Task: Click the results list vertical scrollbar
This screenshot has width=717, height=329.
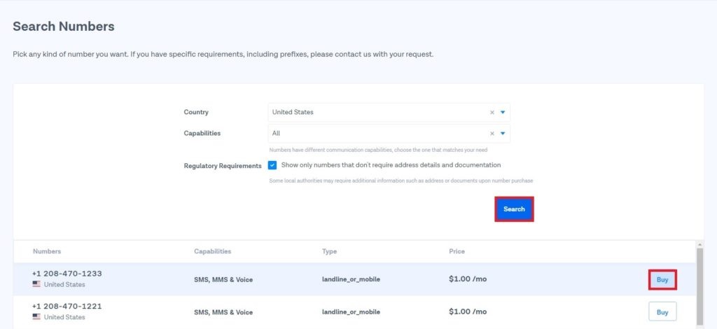Action: (x=699, y=286)
